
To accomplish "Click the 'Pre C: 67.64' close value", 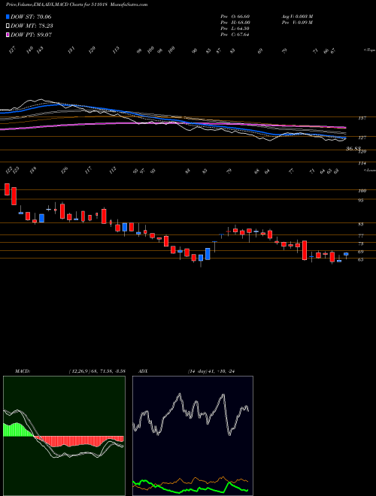I will (x=235, y=35).
